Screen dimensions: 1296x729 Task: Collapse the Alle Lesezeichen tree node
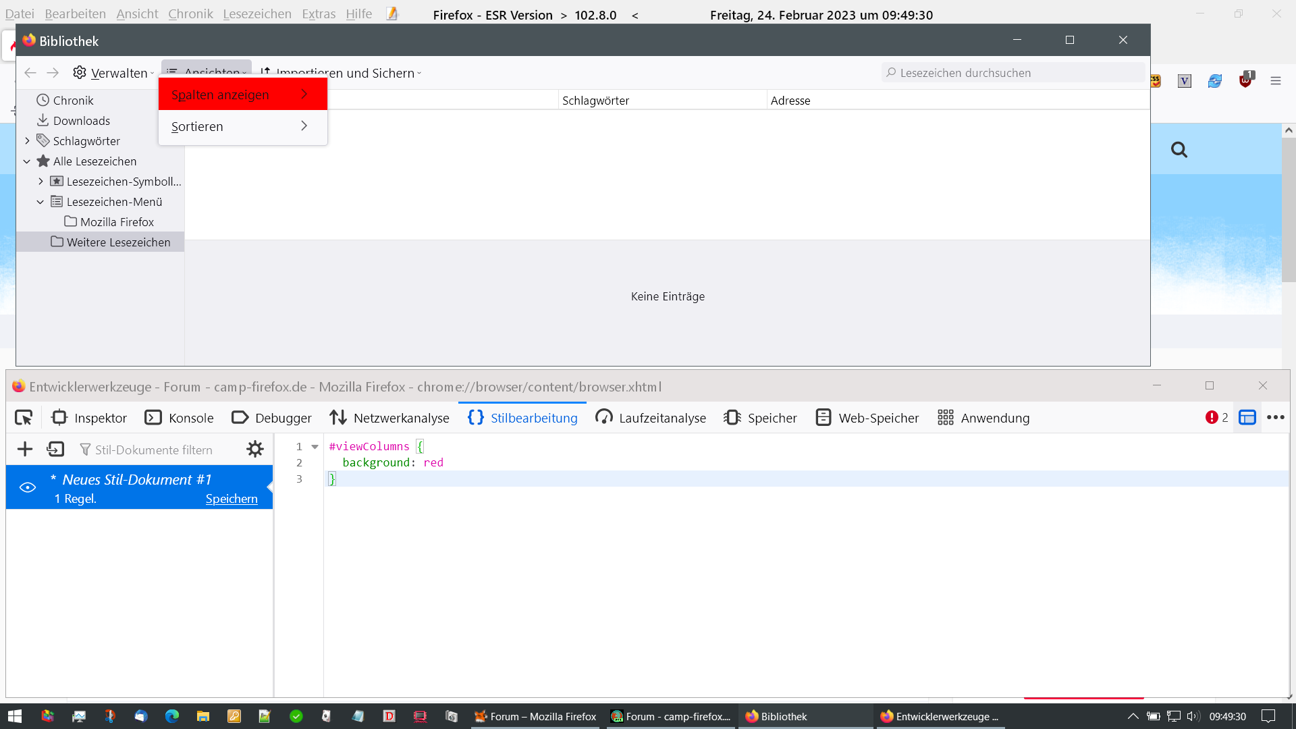point(27,161)
